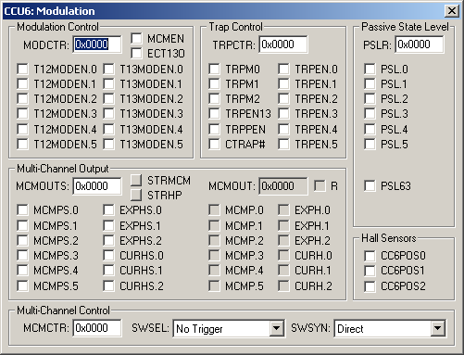Image resolution: width=464 pixels, height=355 pixels.
Task: Enable the MCMEN checkbox
Action: [x=136, y=39]
